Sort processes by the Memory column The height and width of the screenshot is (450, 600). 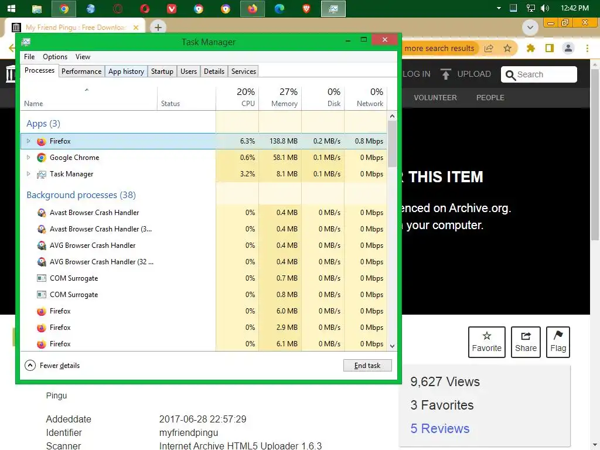(x=280, y=98)
